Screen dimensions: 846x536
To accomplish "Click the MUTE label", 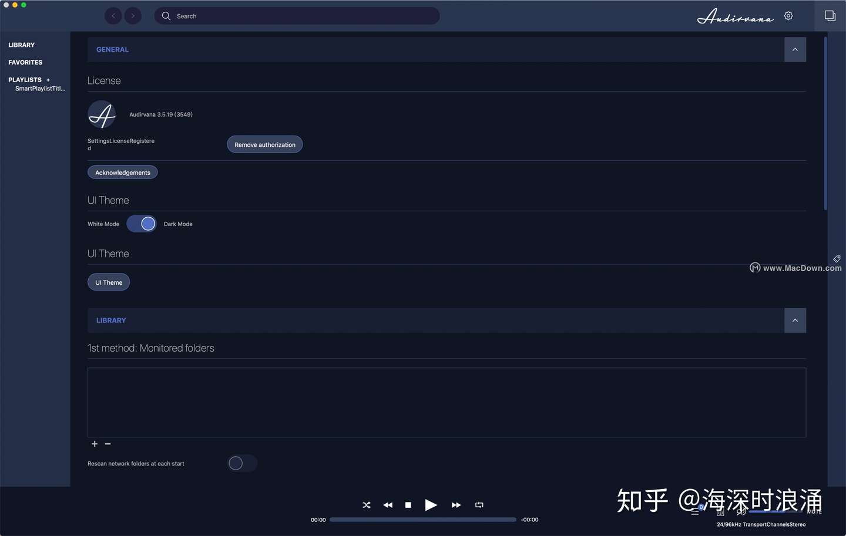I will coord(814,512).
